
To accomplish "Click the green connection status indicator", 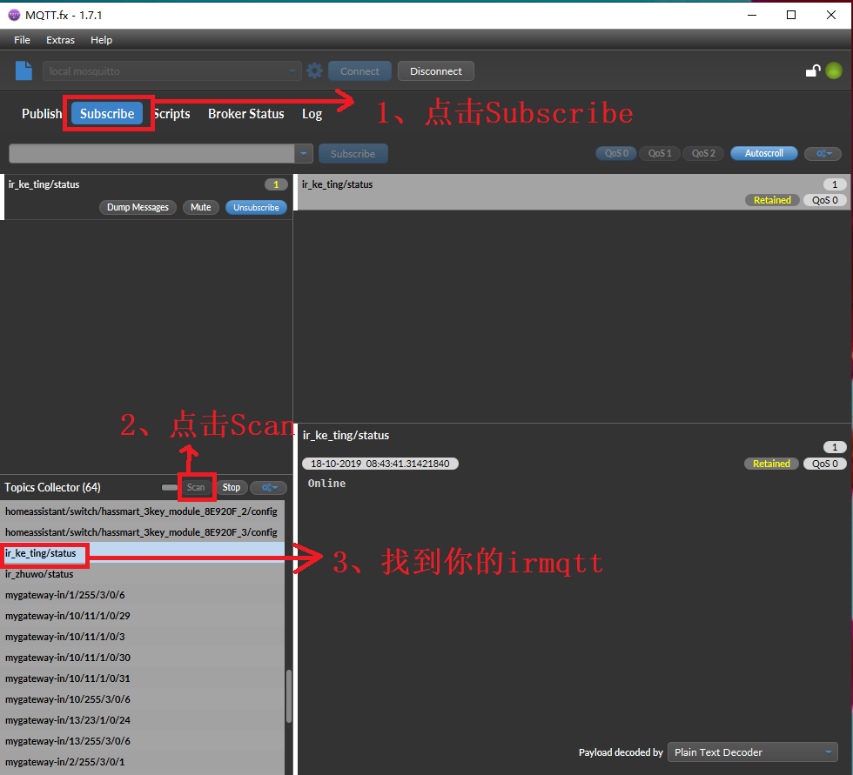I will [x=834, y=70].
